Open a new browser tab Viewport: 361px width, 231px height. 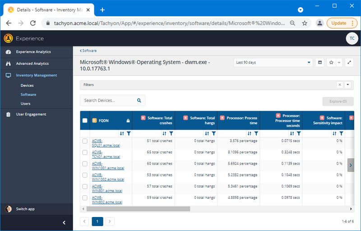pyautogui.click(x=102, y=10)
